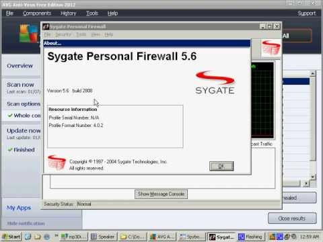Click the Sygate title bar application icon
323x242 pixels.
pos(46,27)
